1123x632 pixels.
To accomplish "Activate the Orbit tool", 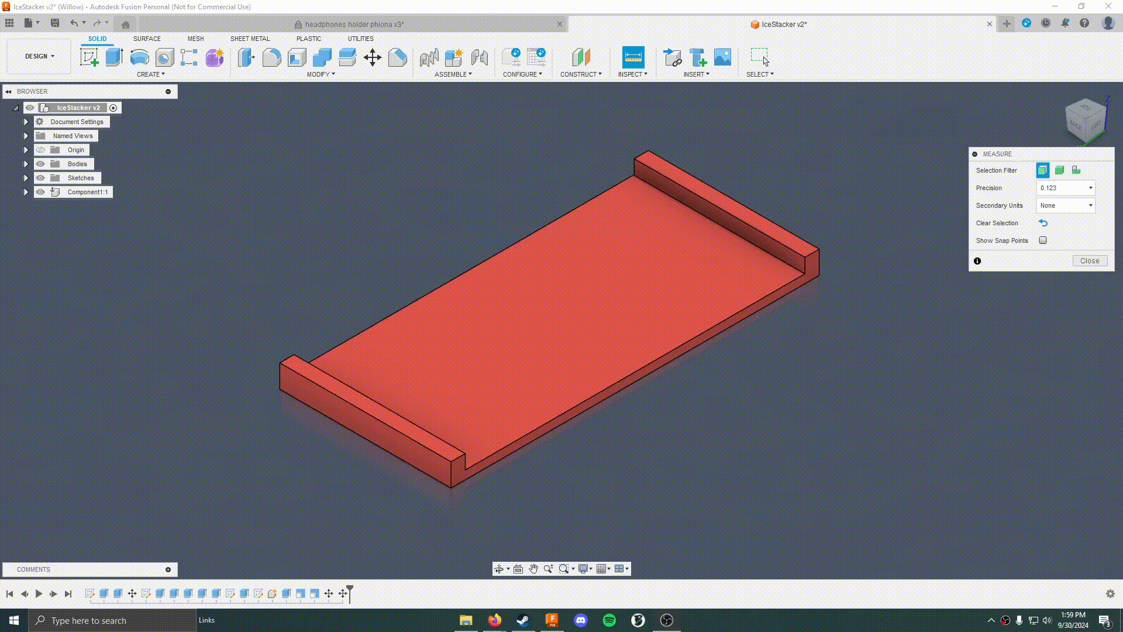I will tap(500, 568).
